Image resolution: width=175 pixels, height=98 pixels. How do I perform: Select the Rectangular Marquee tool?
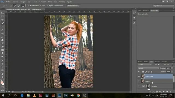point(2,16)
